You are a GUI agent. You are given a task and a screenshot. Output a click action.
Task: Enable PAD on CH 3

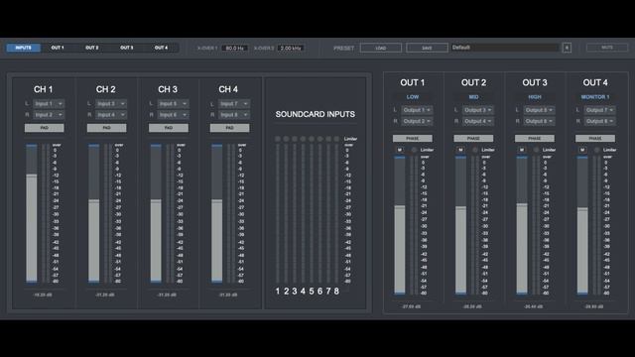pos(169,128)
